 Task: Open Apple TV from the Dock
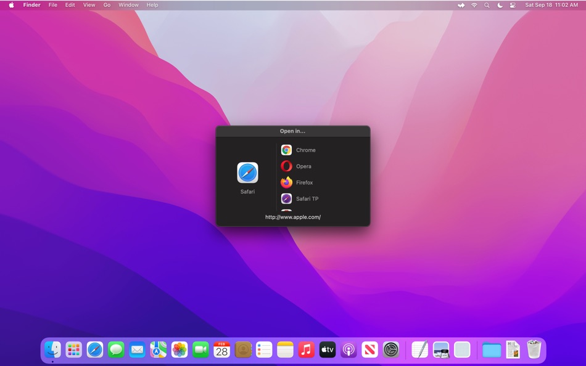[328, 350]
